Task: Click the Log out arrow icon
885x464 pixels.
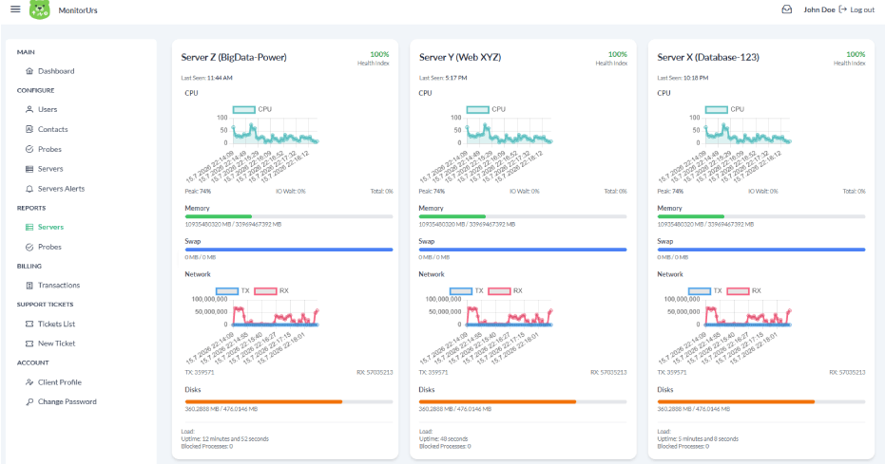Action: point(842,9)
